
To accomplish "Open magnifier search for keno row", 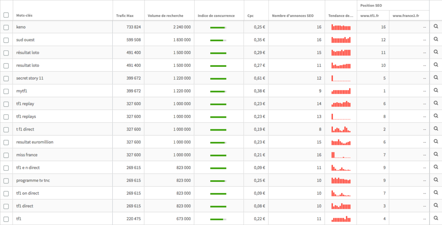I will point(436,27).
